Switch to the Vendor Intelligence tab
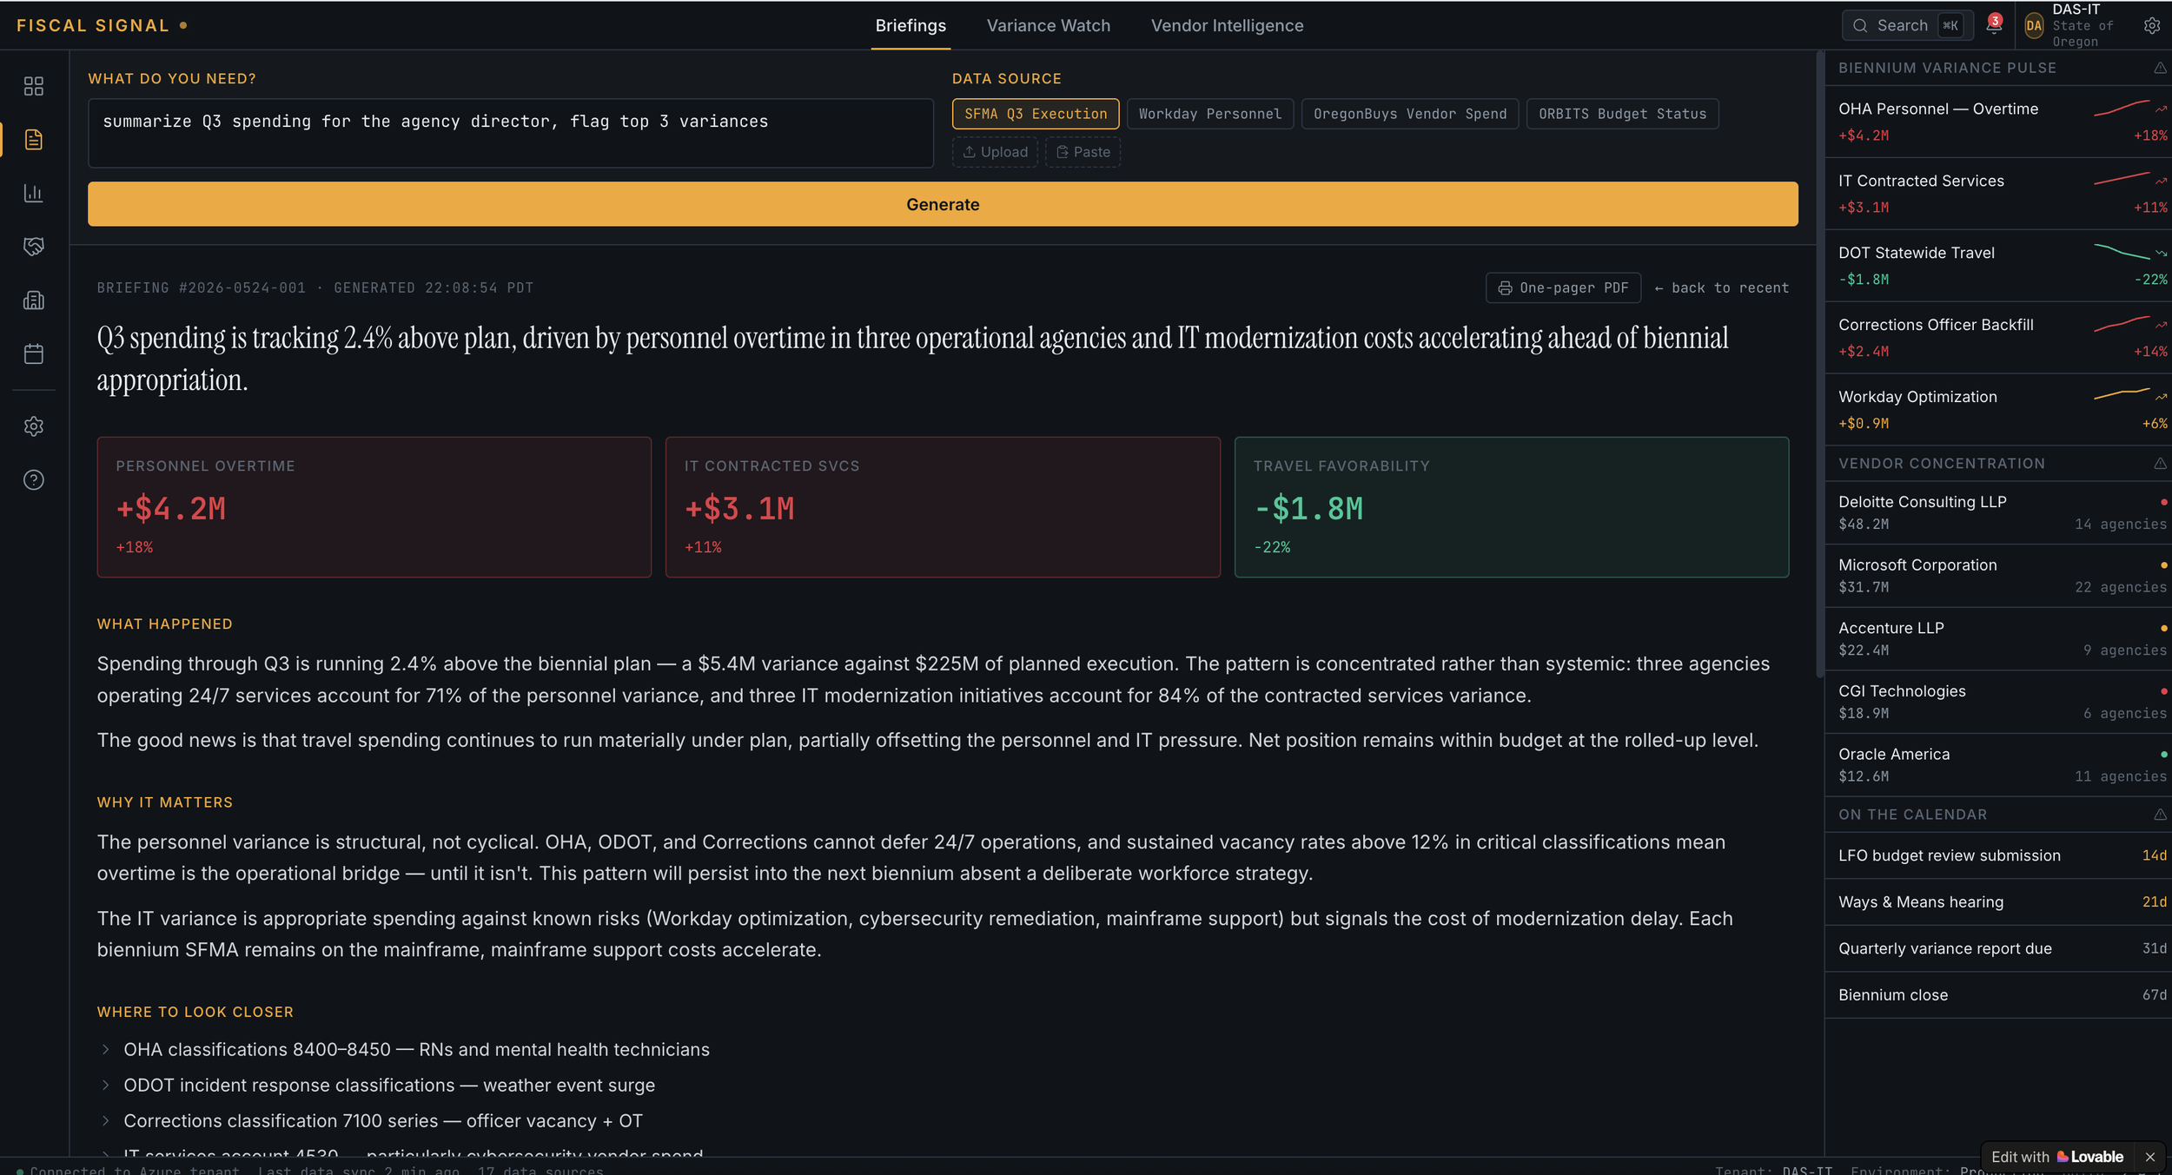This screenshot has height=1175, width=2172. point(1227,25)
